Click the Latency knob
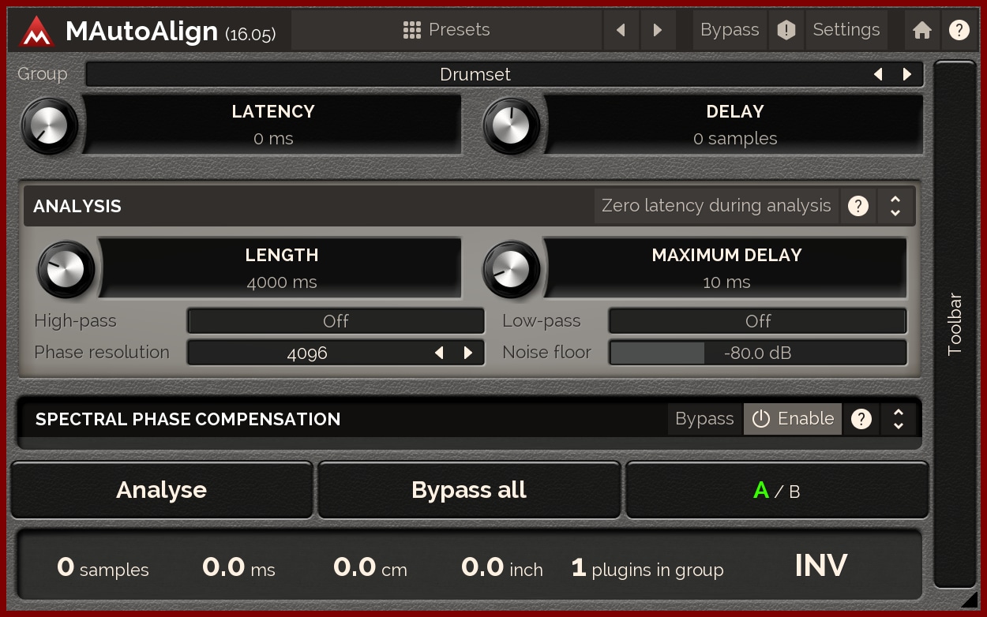This screenshot has height=617, width=987. pyautogui.click(x=51, y=125)
